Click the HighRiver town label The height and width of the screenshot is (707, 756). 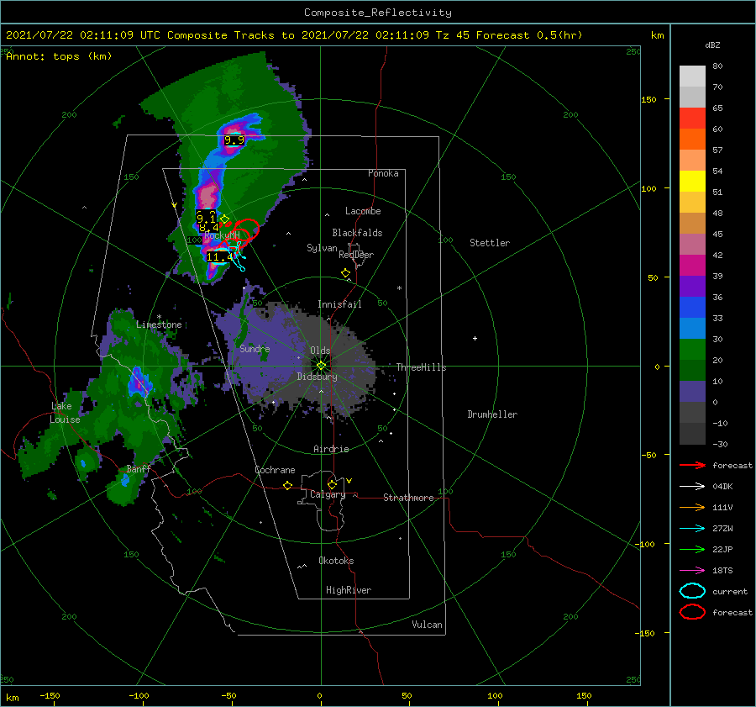(x=349, y=590)
